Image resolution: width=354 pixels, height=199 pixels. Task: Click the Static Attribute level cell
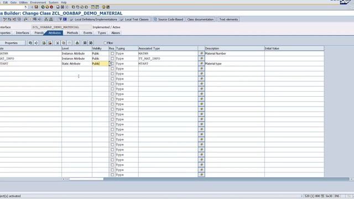76,64
